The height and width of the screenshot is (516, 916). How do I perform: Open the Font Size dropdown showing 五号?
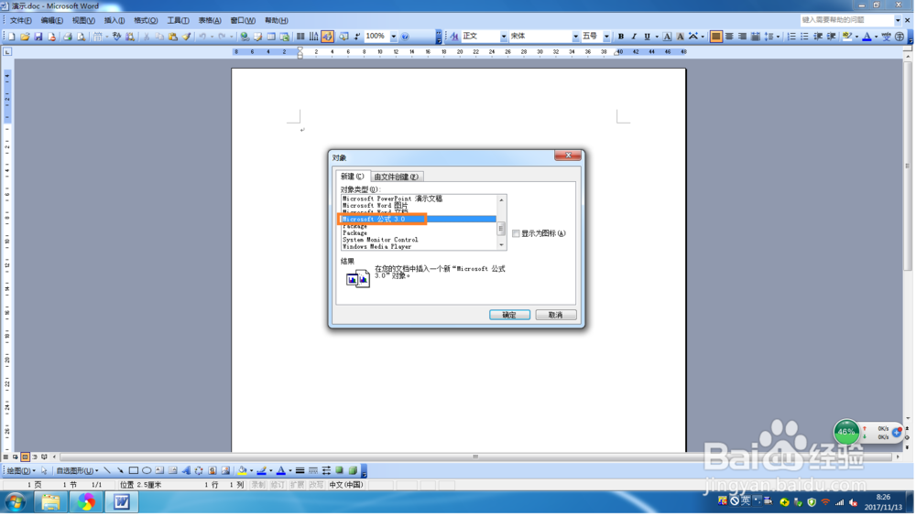click(x=606, y=37)
